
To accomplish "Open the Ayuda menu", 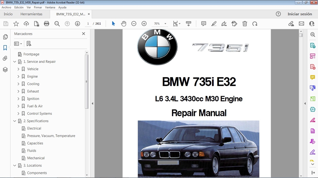I will tap(62, 7).
